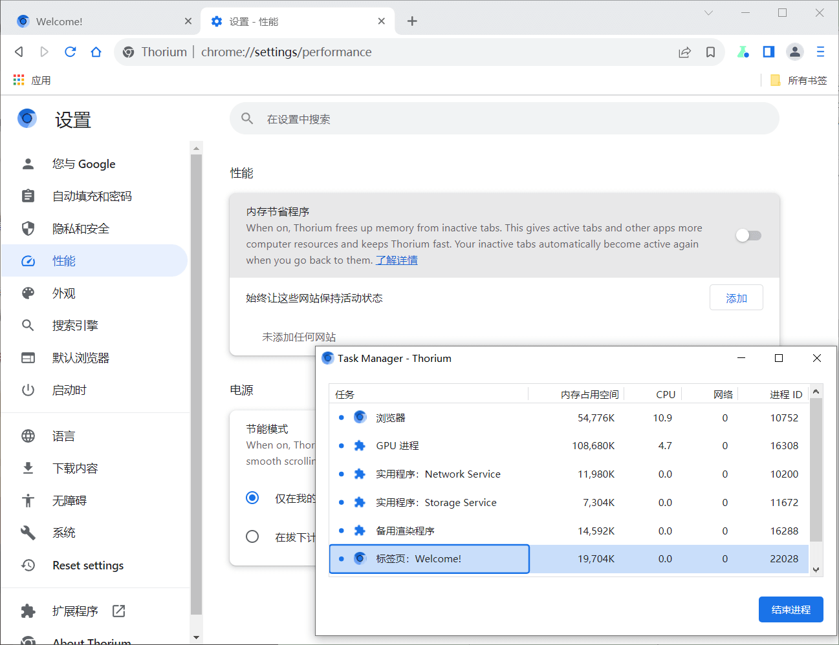The height and width of the screenshot is (645, 839).
Task: Click the 在设置中搜索 search field
Action: 505,119
